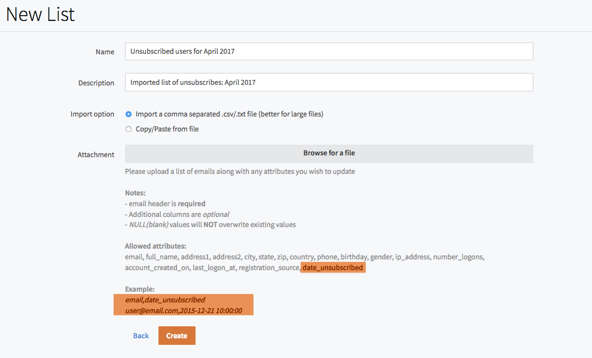Click the Notes: heading
The height and width of the screenshot is (358, 592).
point(135,193)
